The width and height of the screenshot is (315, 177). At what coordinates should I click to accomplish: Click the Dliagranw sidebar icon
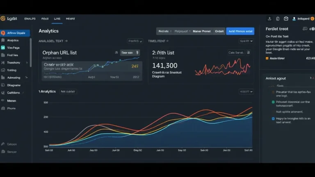(x=3, y=85)
